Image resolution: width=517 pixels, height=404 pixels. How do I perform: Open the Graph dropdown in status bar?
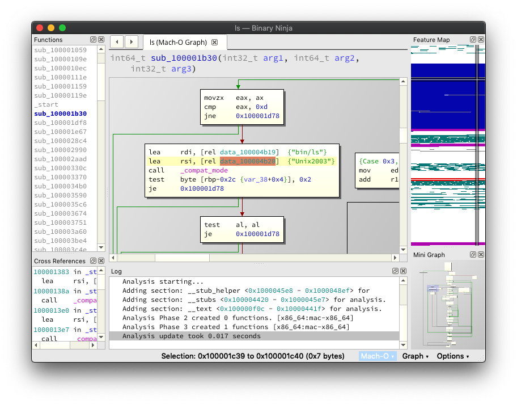click(x=416, y=356)
